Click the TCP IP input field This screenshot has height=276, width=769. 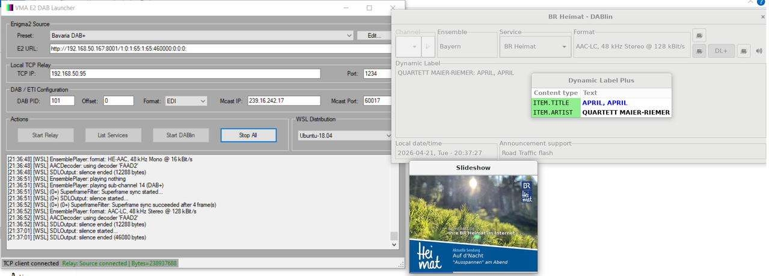coord(185,74)
